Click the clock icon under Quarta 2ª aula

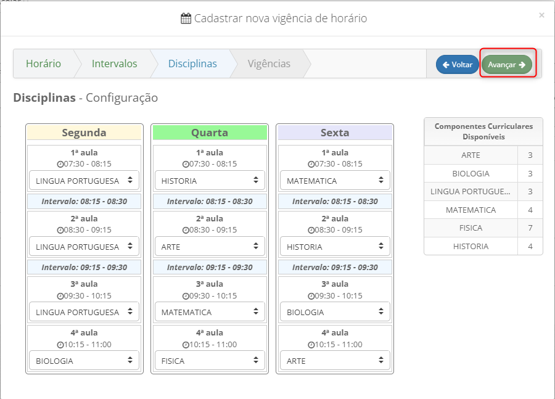click(x=186, y=231)
